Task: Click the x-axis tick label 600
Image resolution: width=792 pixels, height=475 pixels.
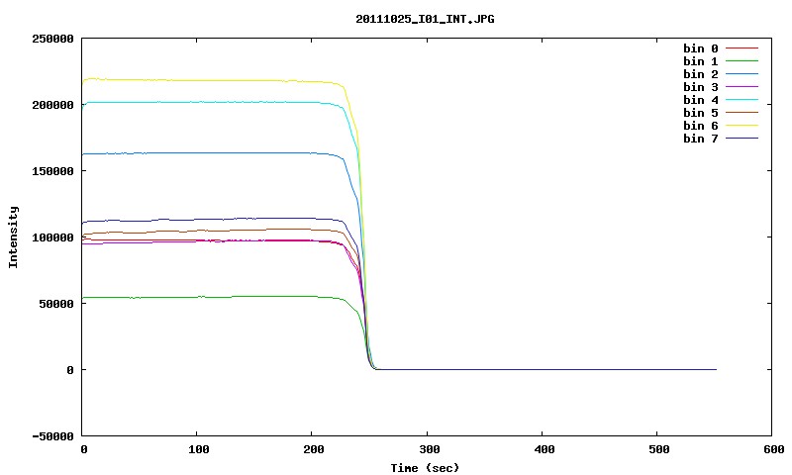Action: (774, 449)
